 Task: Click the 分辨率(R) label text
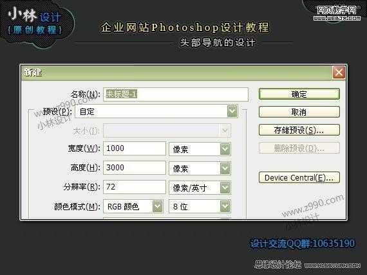tap(82, 187)
